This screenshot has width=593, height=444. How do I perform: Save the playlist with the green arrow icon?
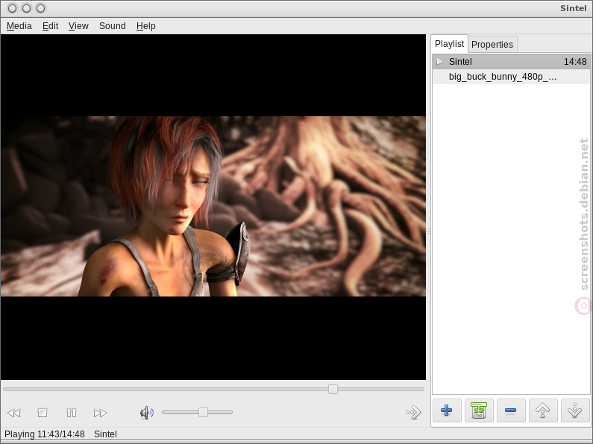[x=479, y=410]
